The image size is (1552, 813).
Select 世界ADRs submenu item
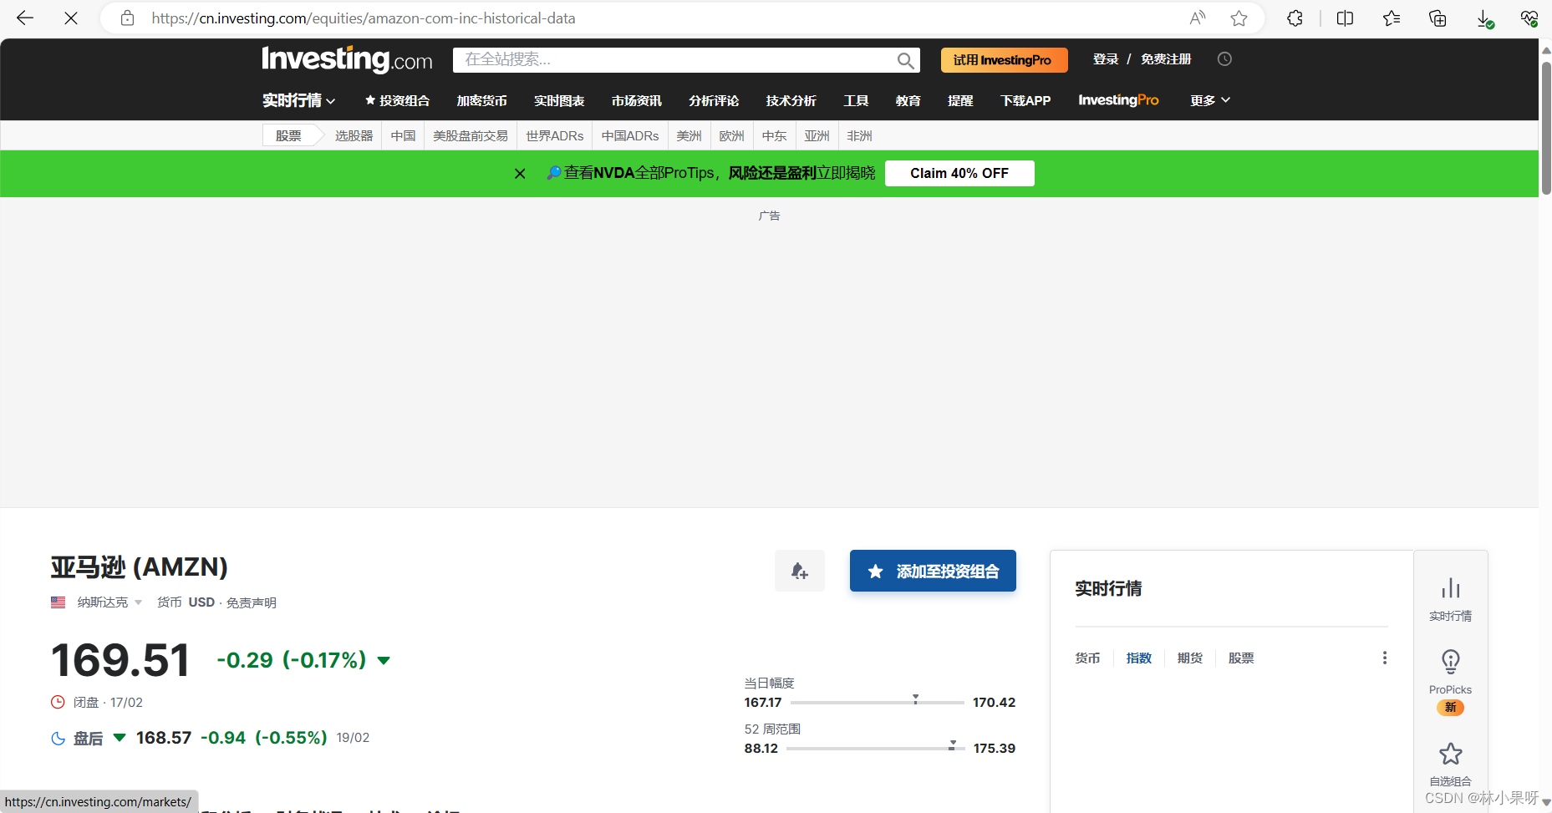tap(554, 135)
